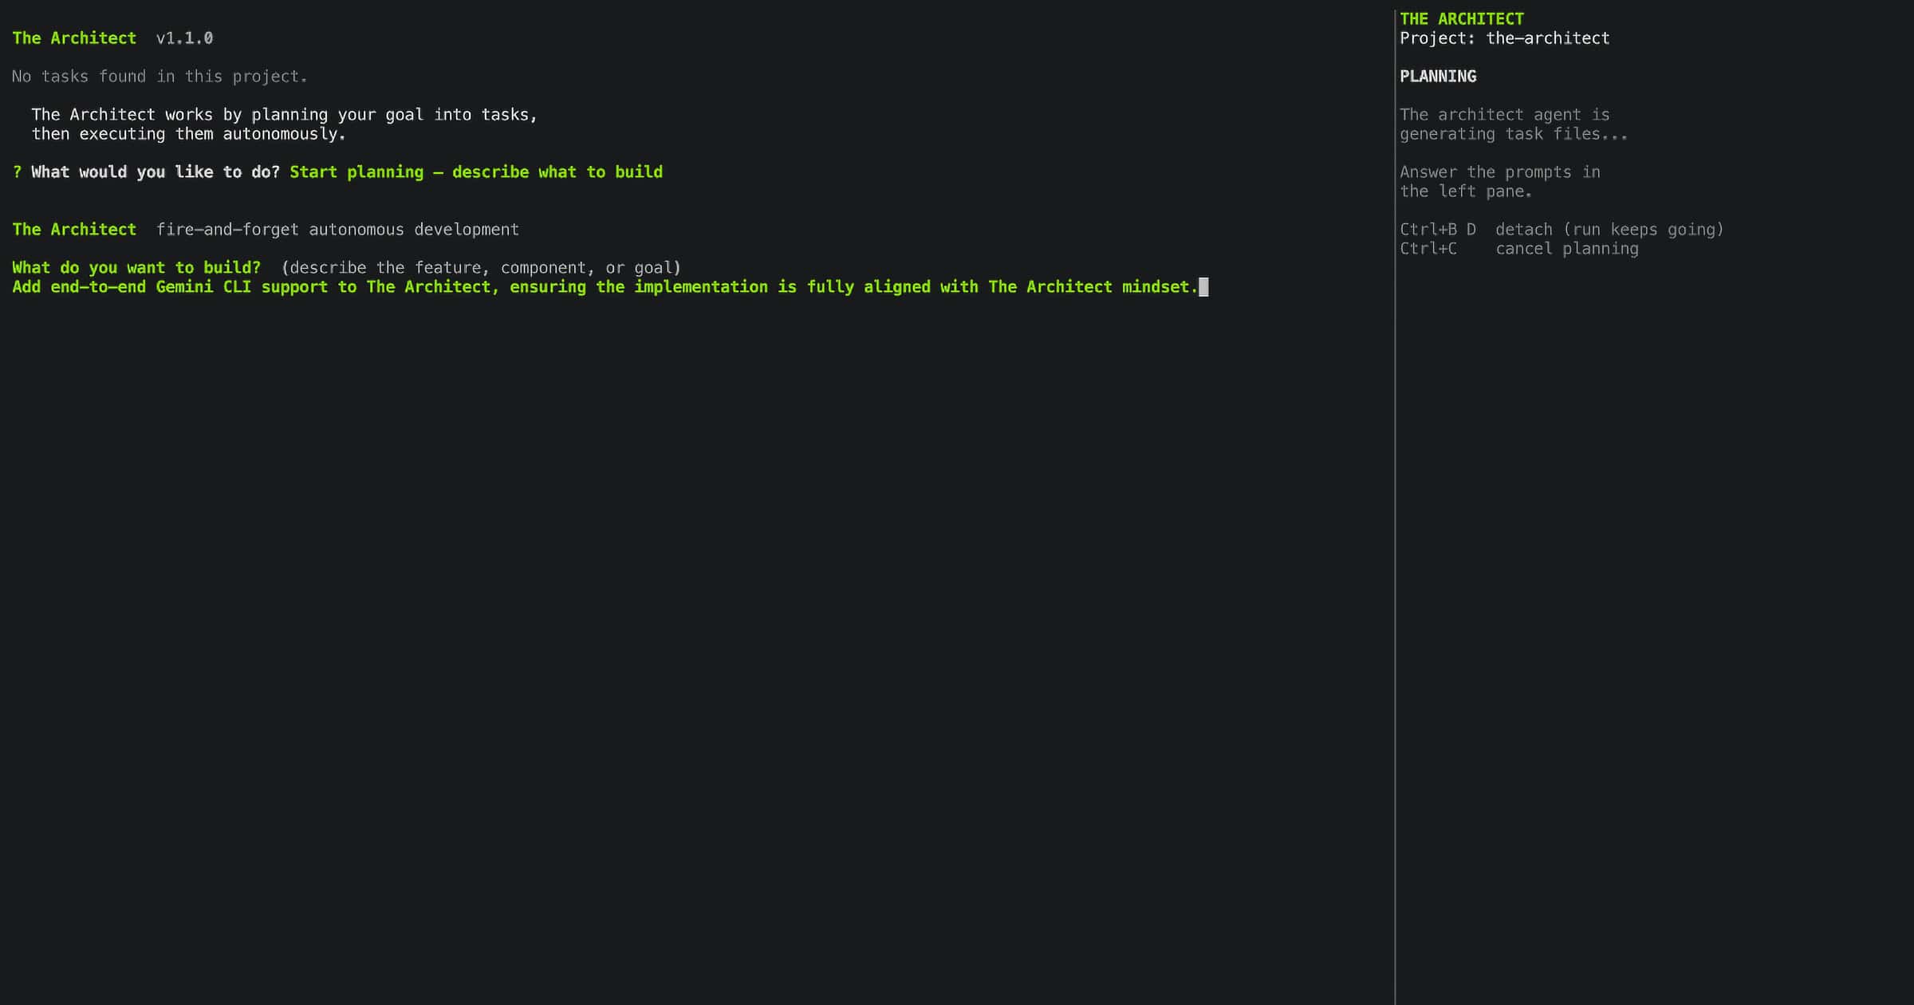Click the "Answer the prompts in" instruction
Viewport: 1914px width, 1005px height.
[x=1500, y=172]
